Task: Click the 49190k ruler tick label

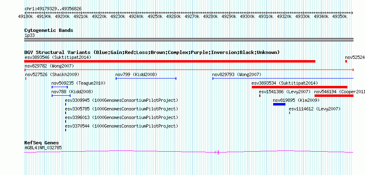Action: pyautogui.click(x=44, y=16)
